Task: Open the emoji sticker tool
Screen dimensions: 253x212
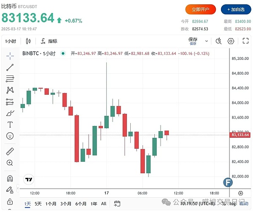Action: click(x=10, y=136)
